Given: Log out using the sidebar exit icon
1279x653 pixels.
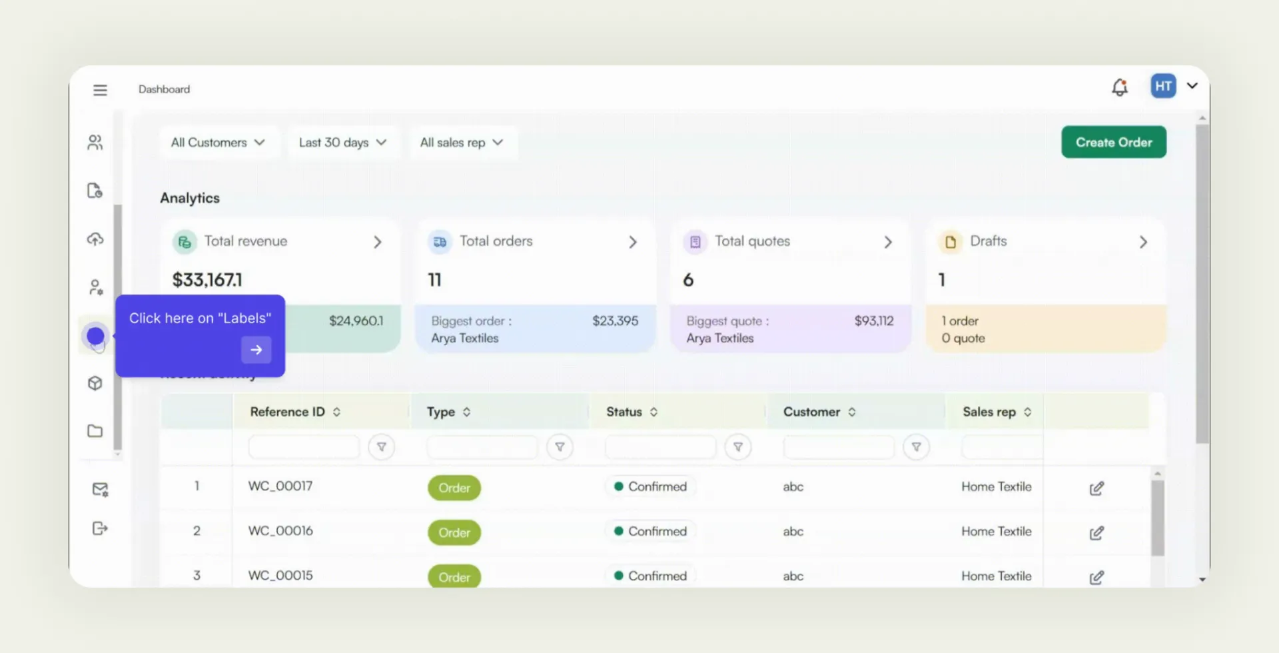Looking at the screenshot, I should pos(99,528).
